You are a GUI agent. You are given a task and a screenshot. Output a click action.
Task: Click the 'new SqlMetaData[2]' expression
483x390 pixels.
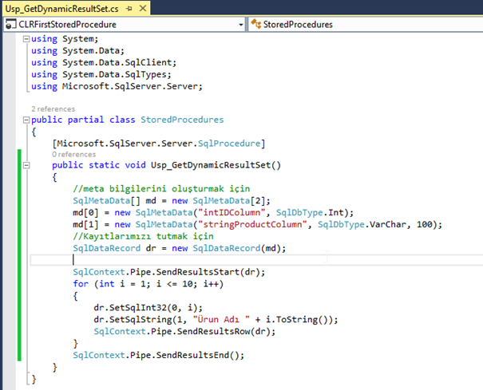point(218,201)
